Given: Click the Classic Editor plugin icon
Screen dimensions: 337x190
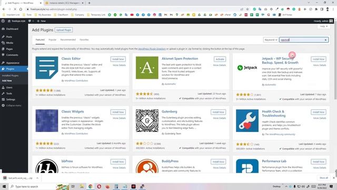Looking at the screenshot, I should click(47, 68).
